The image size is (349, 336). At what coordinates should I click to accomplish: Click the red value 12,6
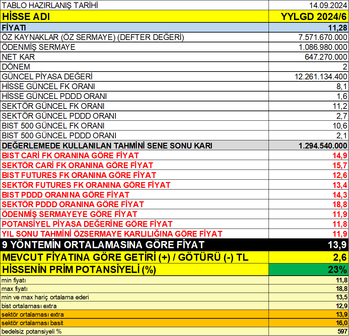pos(340,175)
